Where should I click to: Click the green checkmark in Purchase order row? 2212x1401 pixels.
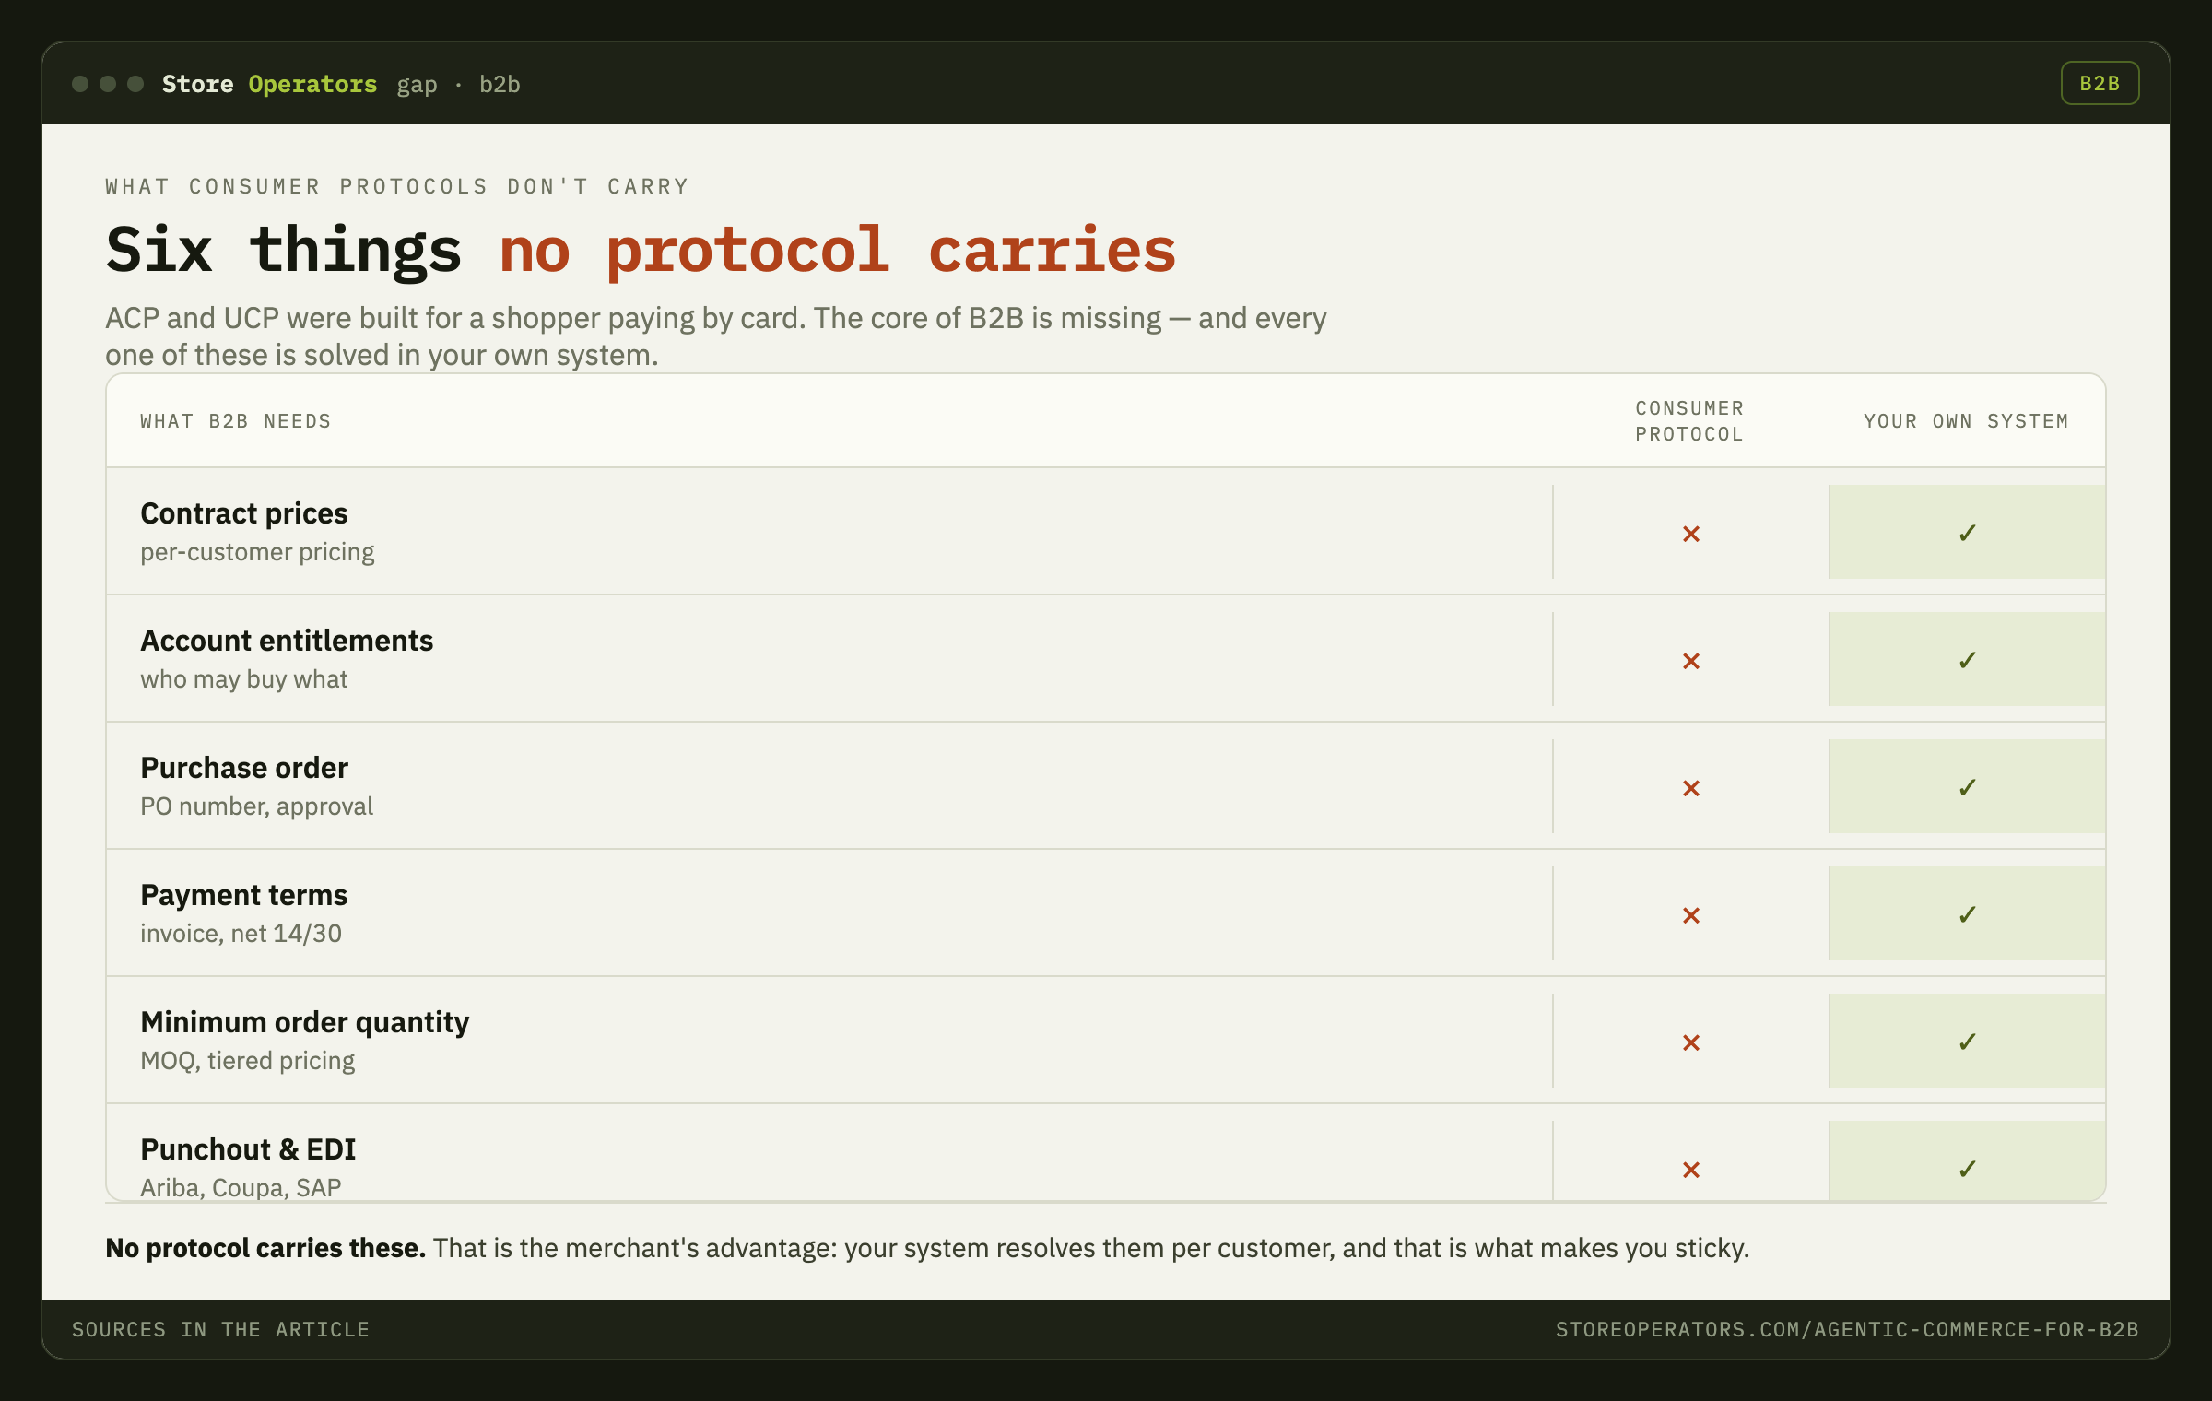[1967, 787]
